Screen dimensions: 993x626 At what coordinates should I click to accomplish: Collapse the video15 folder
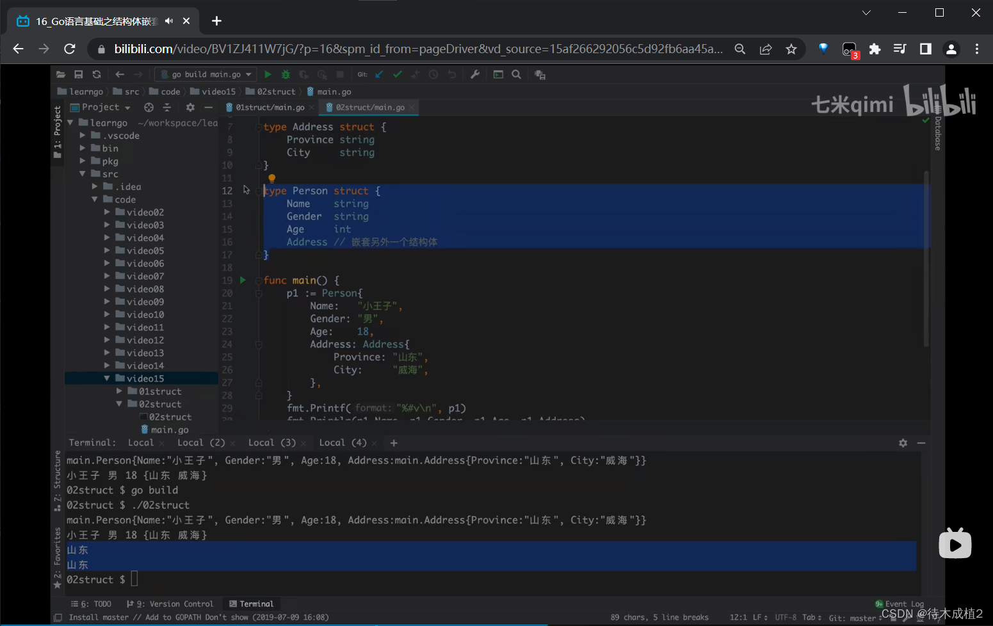tap(107, 378)
